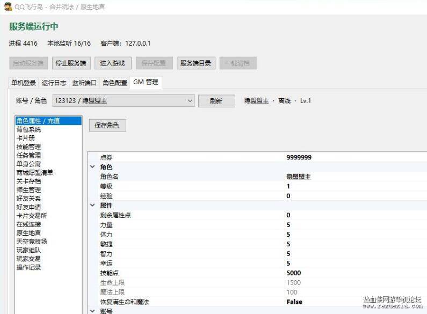Viewport: 427px width, 314px height.
Task: Open the 服务端目录 button
Action: coord(196,63)
